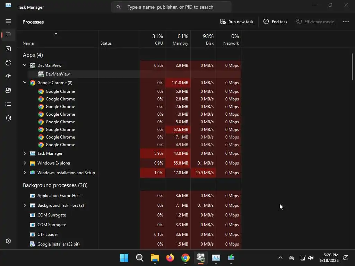This screenshot has height=266, width=355.
Task: Expand the Windows Explorer process group
Action: point(25,163)
